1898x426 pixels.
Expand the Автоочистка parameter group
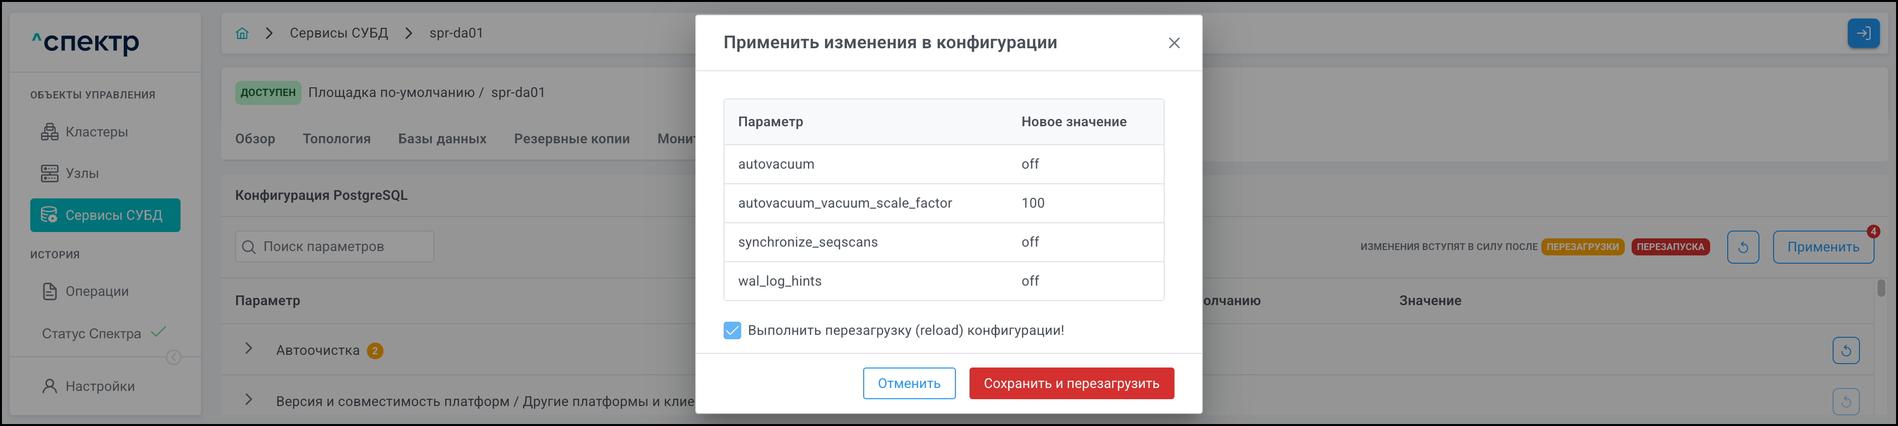click(249, 349)
